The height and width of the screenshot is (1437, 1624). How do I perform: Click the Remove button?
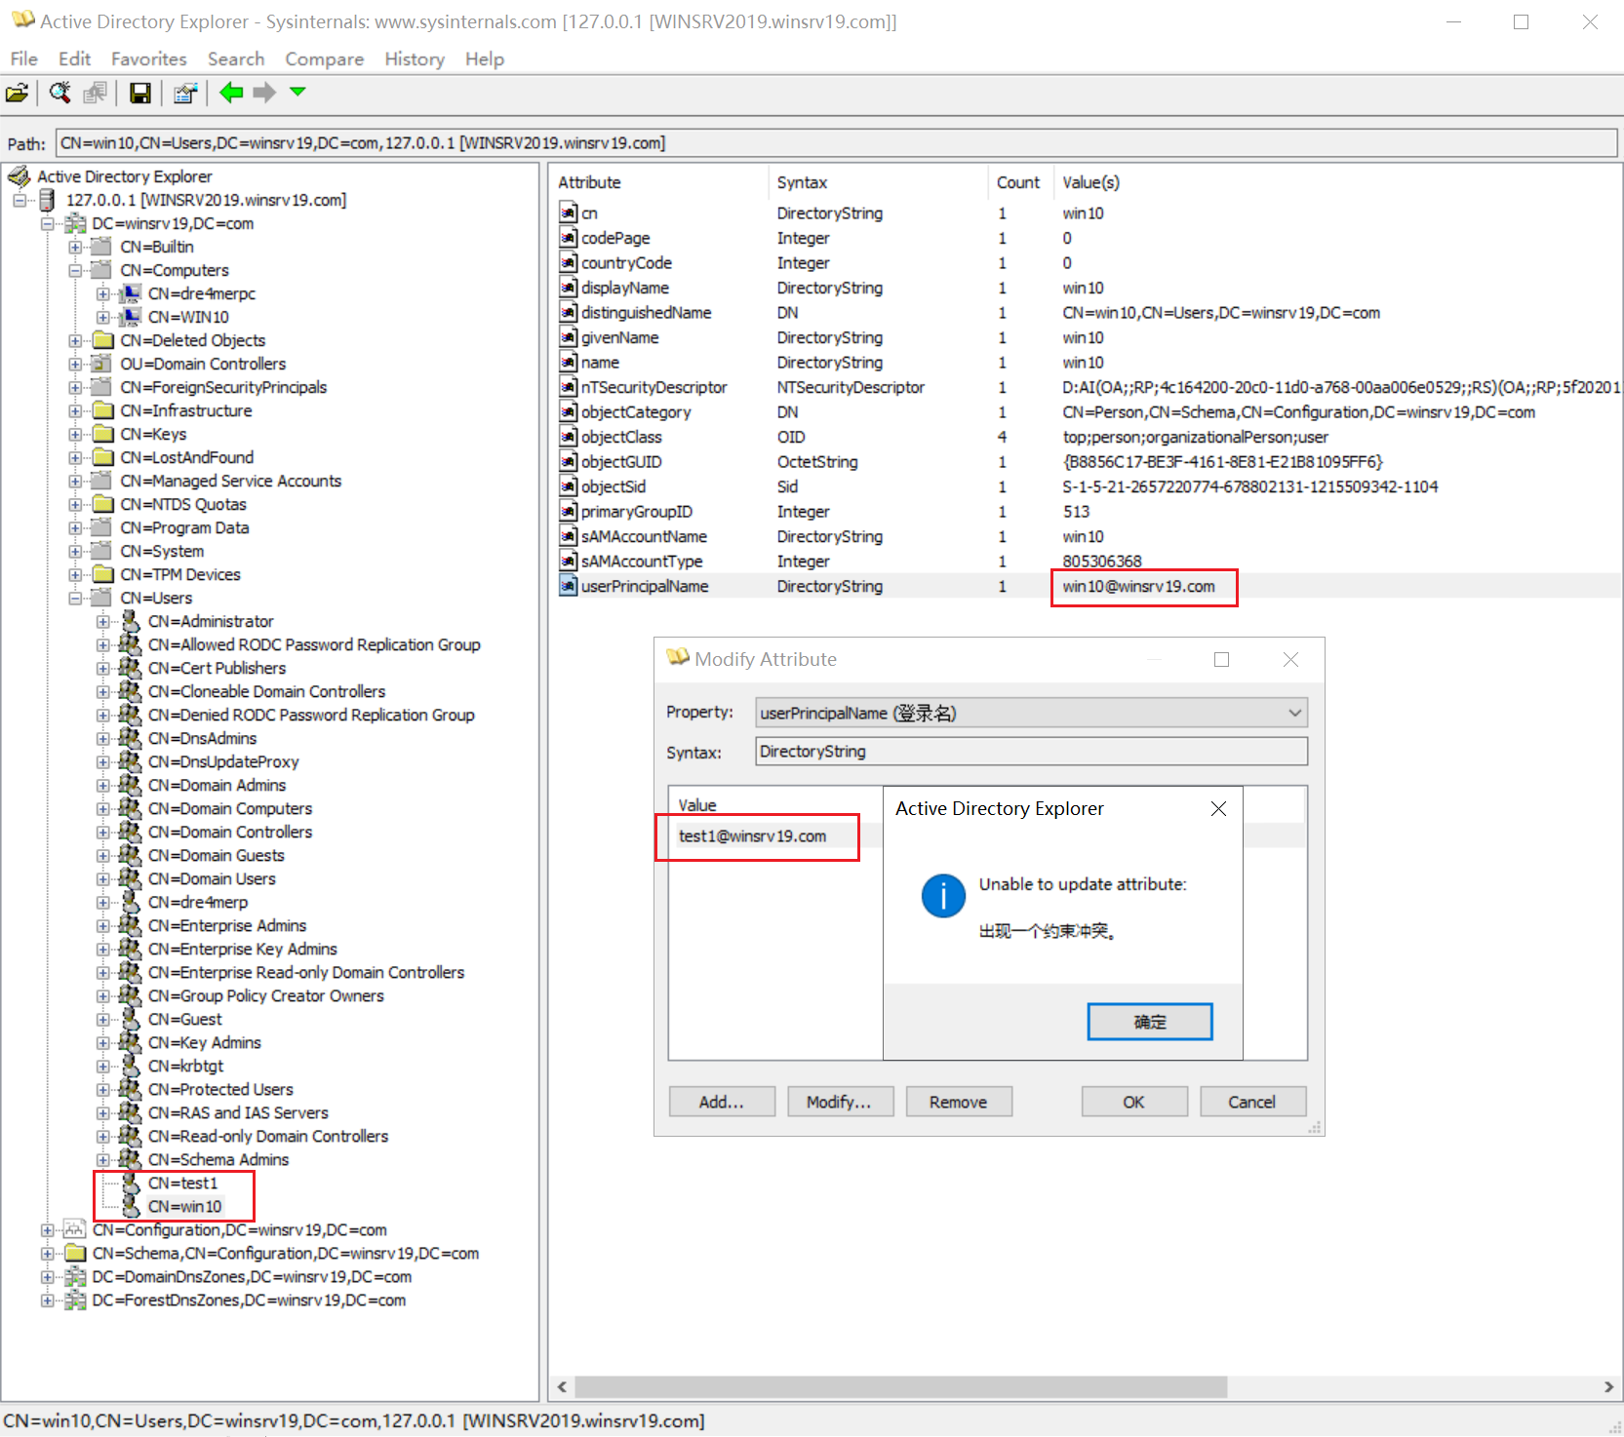click(x=959, y=1102)
